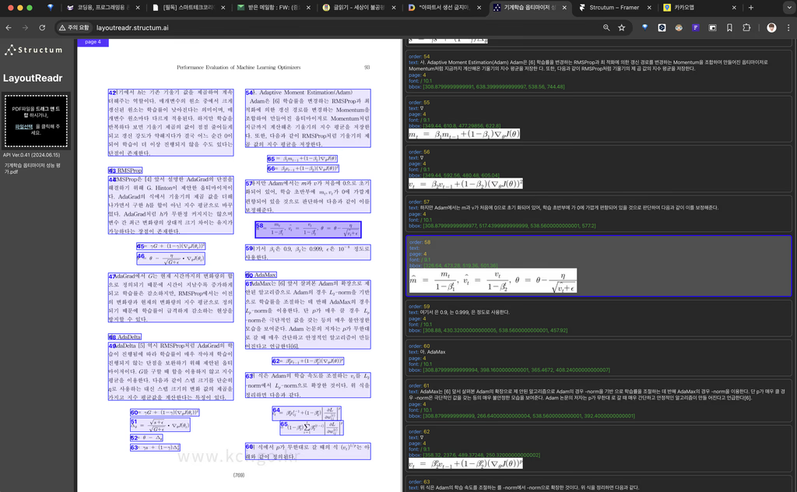Click the profile avatar in browser toolbar
This screenshot has height=492, width=797.
pyautogui.click(x=771, y=27)
